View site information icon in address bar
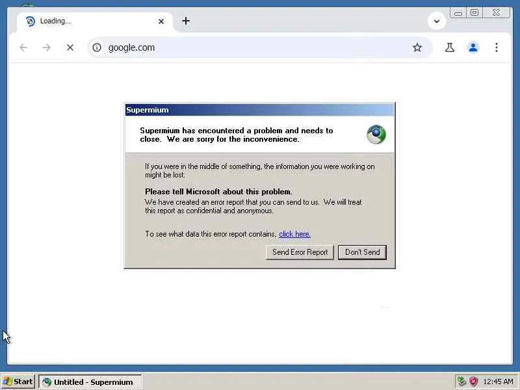The width and height of the screenshot is (520, 390). click(97, 47)
